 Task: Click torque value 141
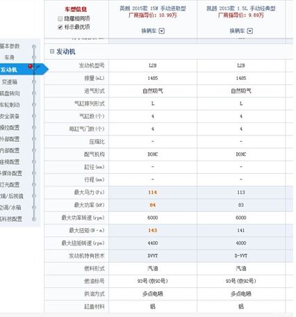(241, 230)
